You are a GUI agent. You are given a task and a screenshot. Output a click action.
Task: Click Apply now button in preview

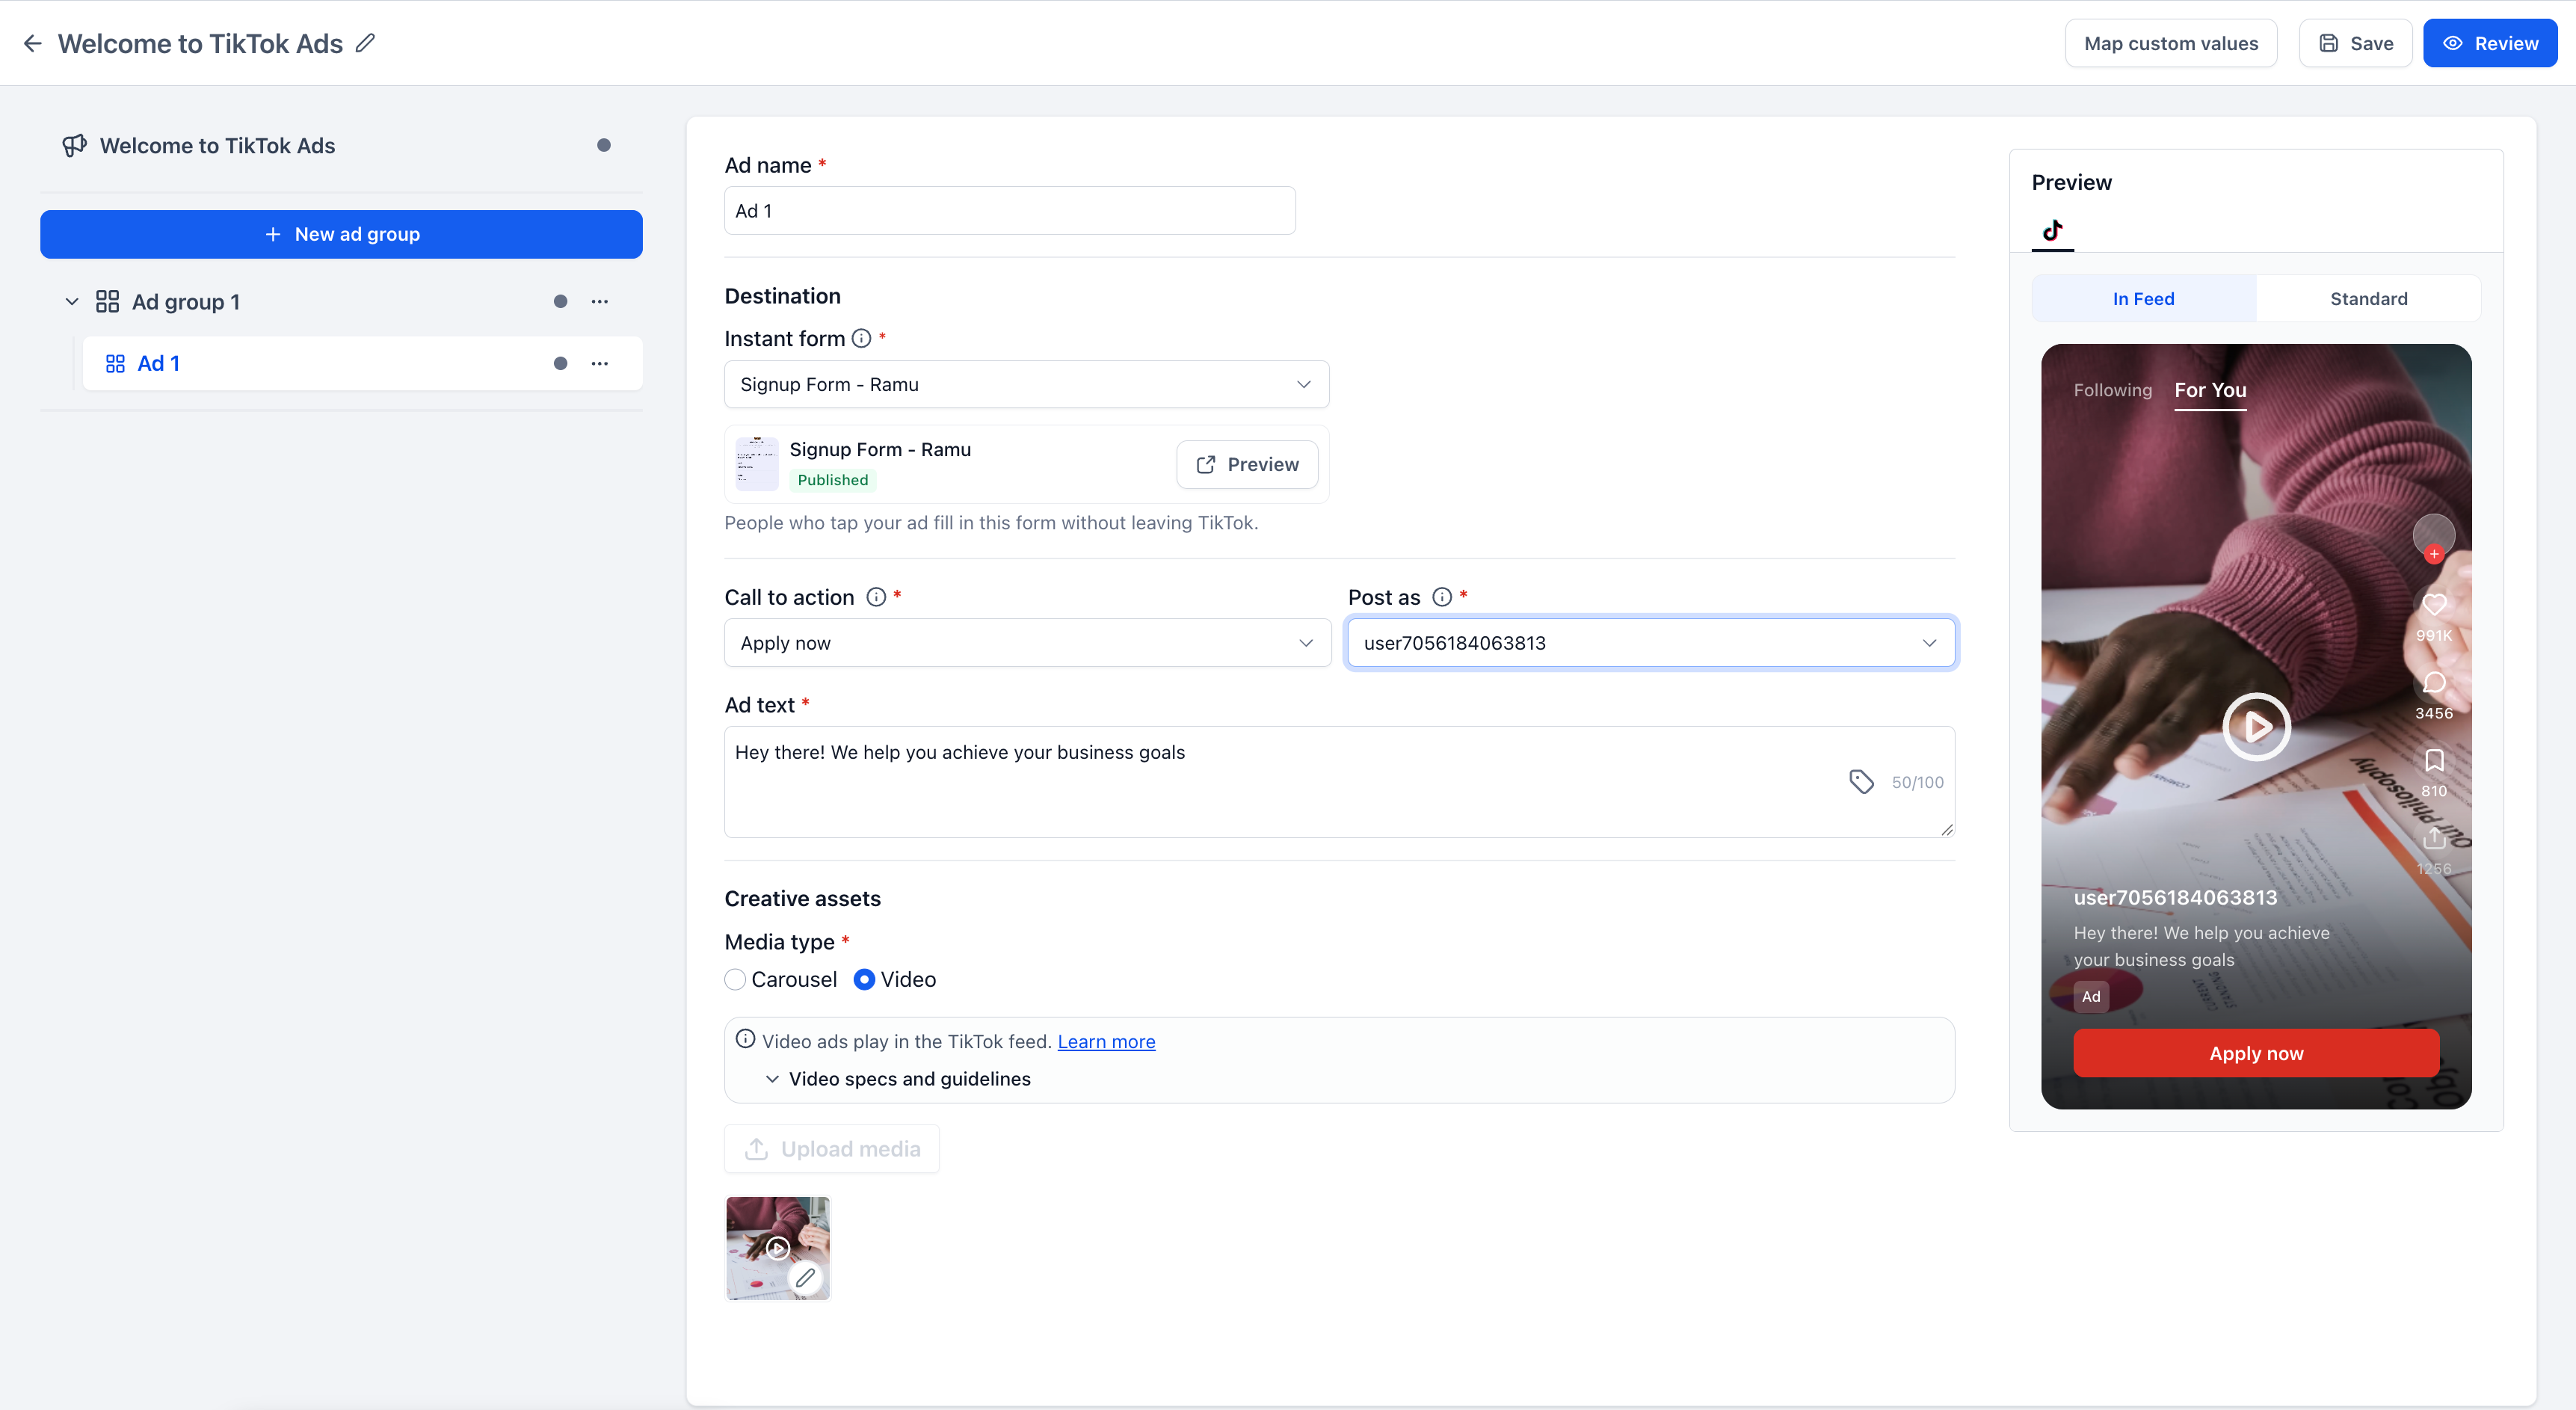click(2256, 1053)
